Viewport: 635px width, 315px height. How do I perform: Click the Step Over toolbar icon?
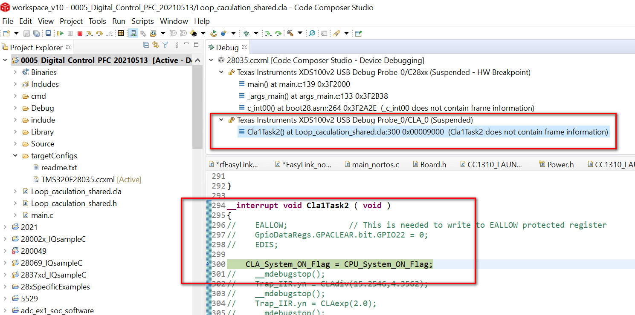pyautogui.click(x=100, y=33)
